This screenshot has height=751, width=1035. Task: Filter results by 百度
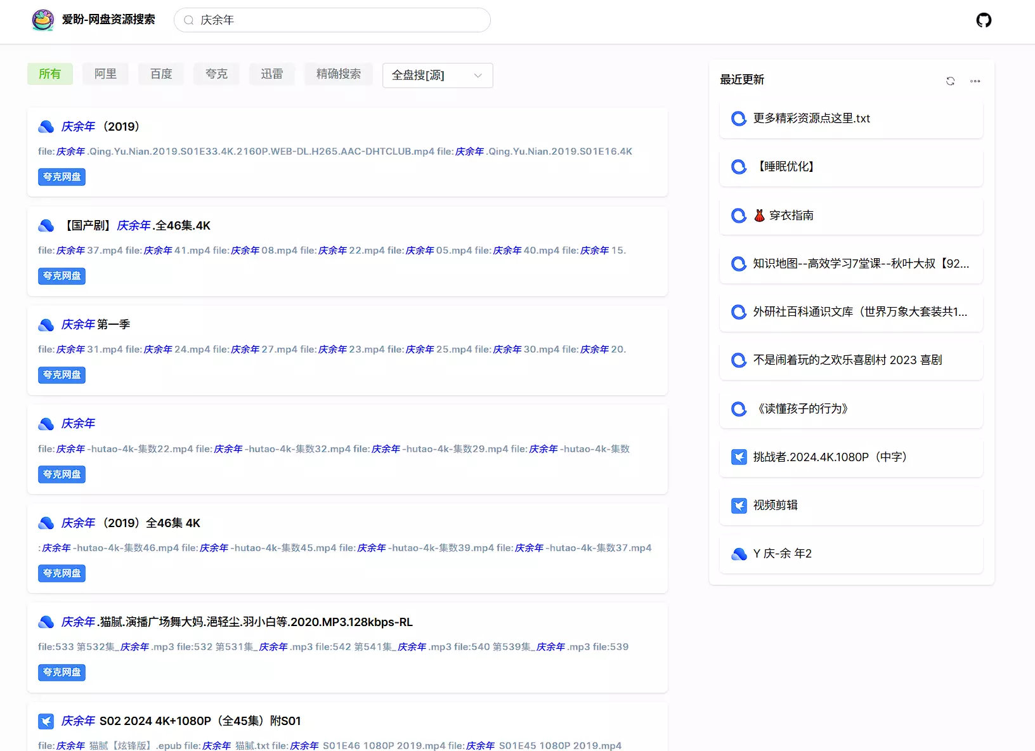pos(161,74)
